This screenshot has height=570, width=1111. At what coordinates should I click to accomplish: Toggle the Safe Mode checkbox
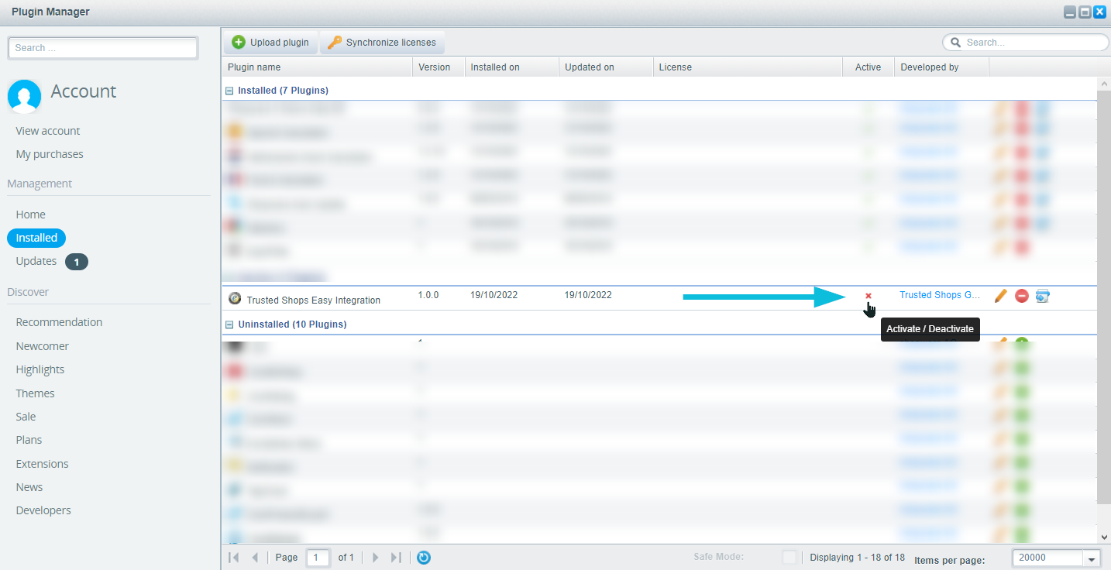[x=789, y=558]
